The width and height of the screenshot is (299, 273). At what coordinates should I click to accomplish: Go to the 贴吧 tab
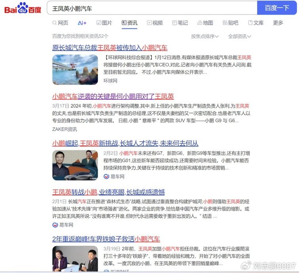point(230,23)
